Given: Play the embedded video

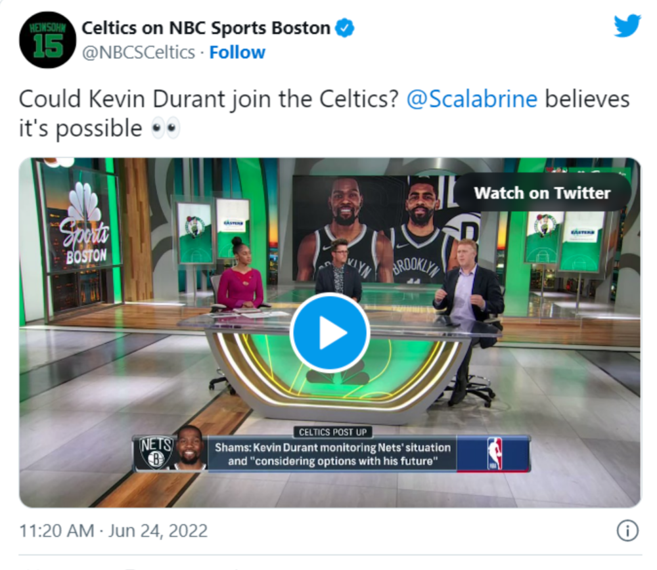Looking at the screenshot, I should coord(329,334).
